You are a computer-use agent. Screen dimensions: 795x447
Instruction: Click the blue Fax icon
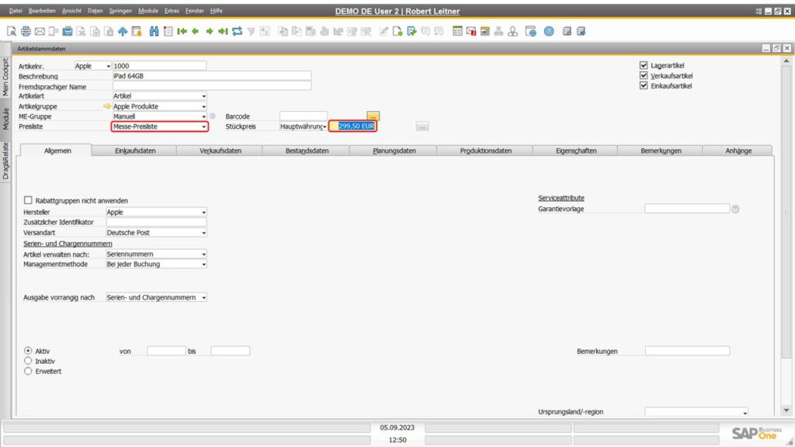[68, 31]
